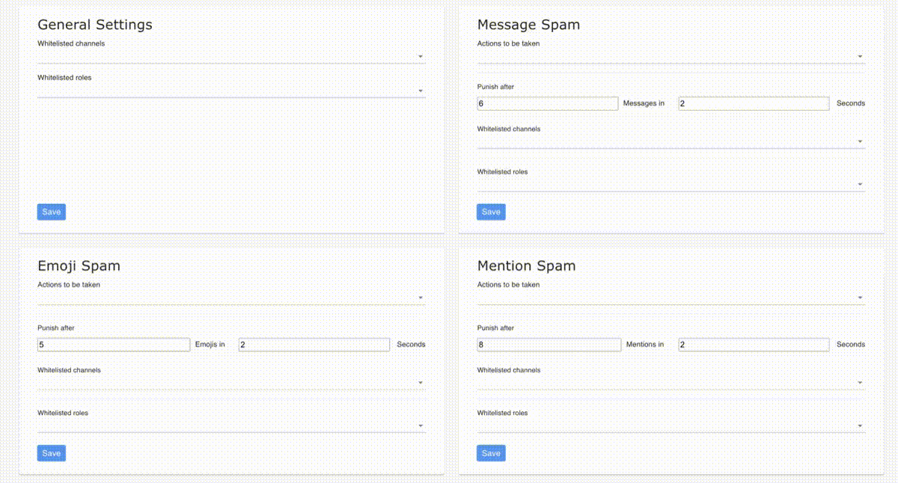The image size is (898, 483).
Task: Focus the Mention Spam seconds field
Action: pos(754,345)
